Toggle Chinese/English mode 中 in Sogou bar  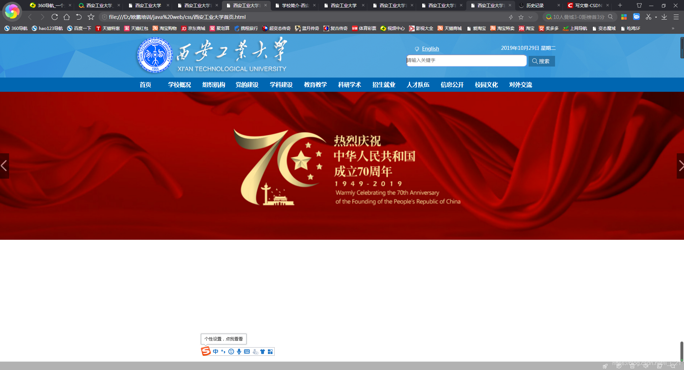tap(216, 351)
